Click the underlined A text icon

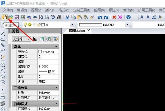pyautogui.click(x=142, y=17)
